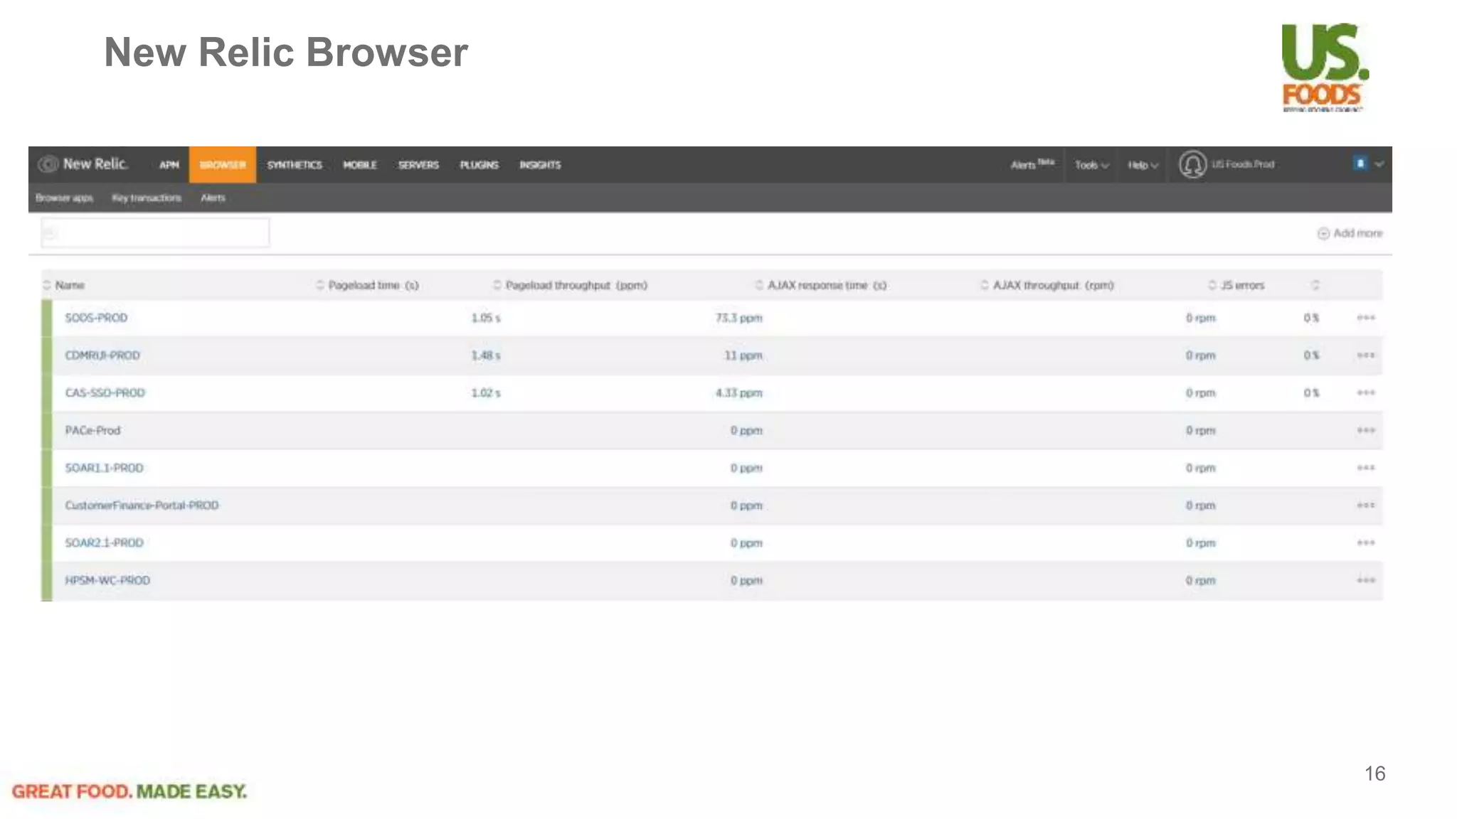
Task: Expand the Tools dropdown
Action: [1092, 165]
